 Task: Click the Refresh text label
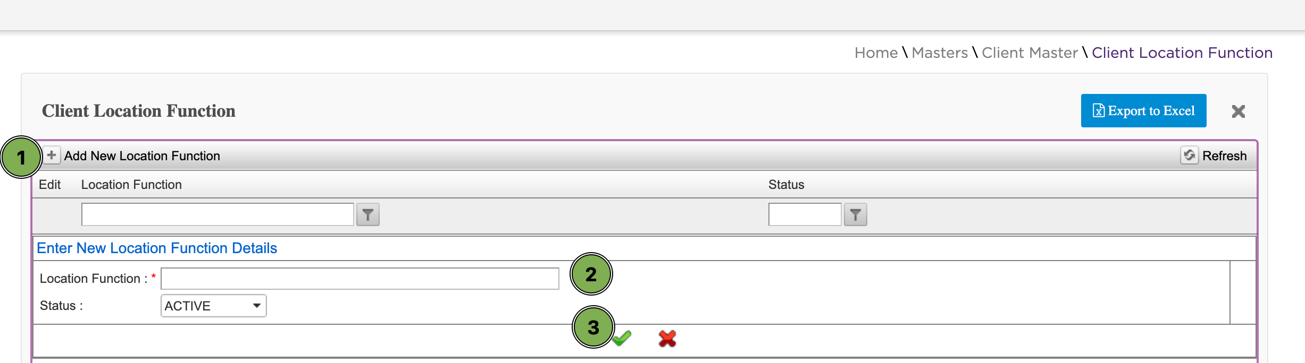click(x=1224, y=156)
